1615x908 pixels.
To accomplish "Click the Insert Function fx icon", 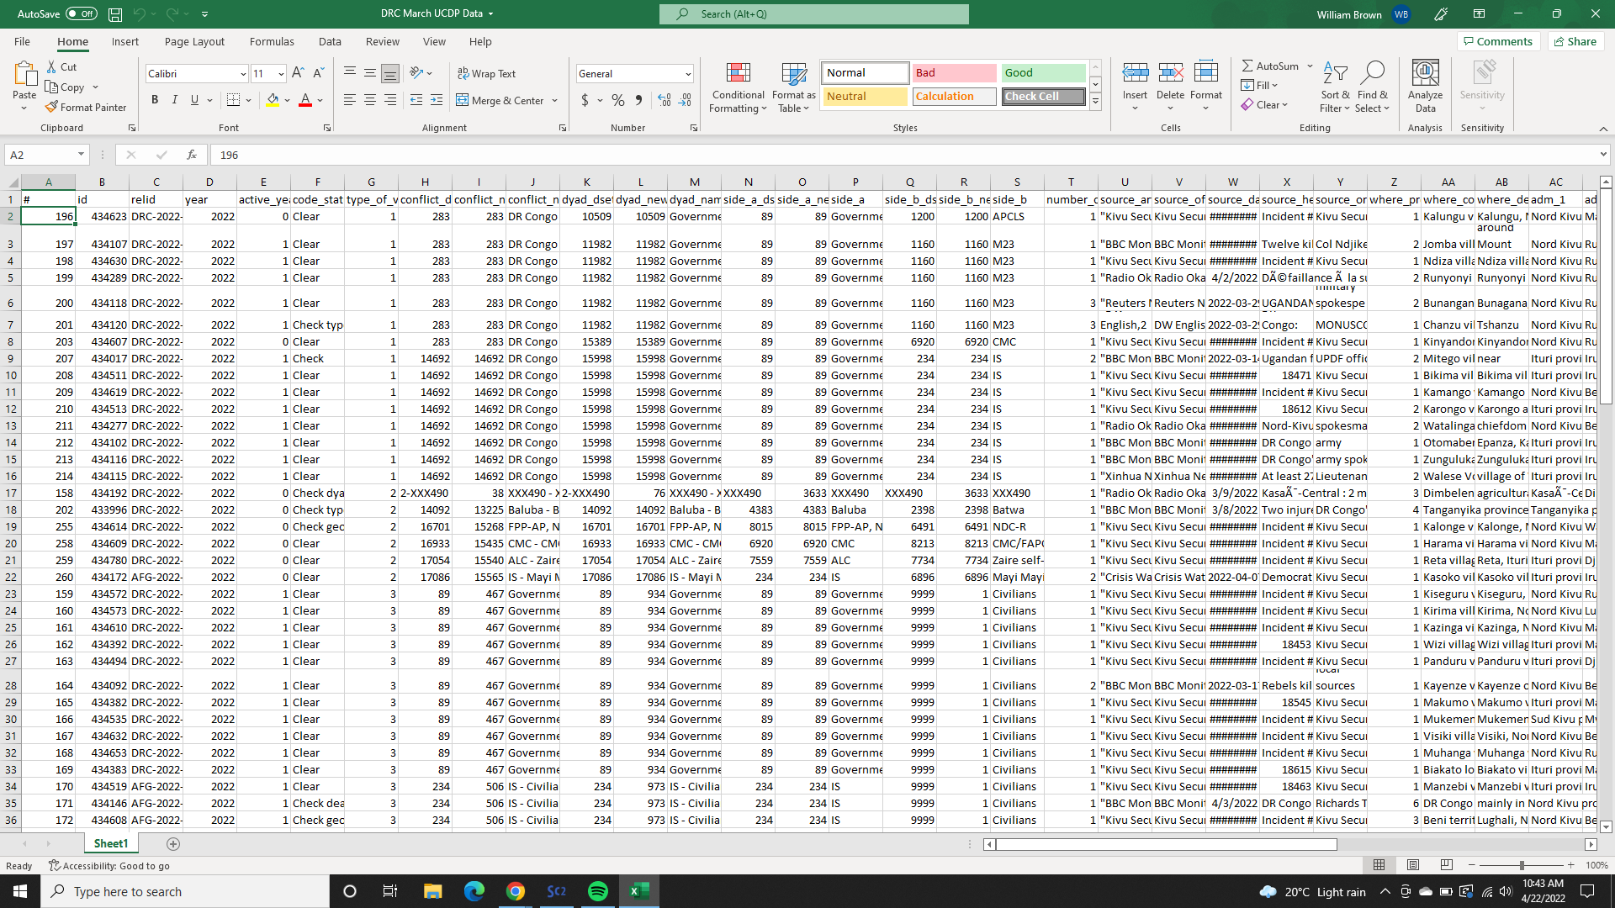I will pyautogui.click(x=192, y=155).
